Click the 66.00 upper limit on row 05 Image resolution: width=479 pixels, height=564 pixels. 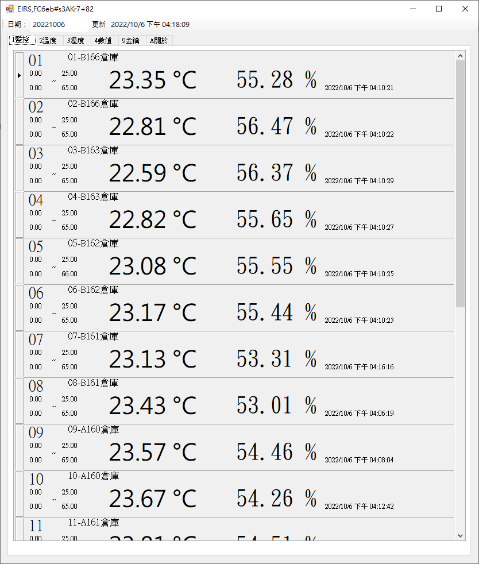[69, 274]
